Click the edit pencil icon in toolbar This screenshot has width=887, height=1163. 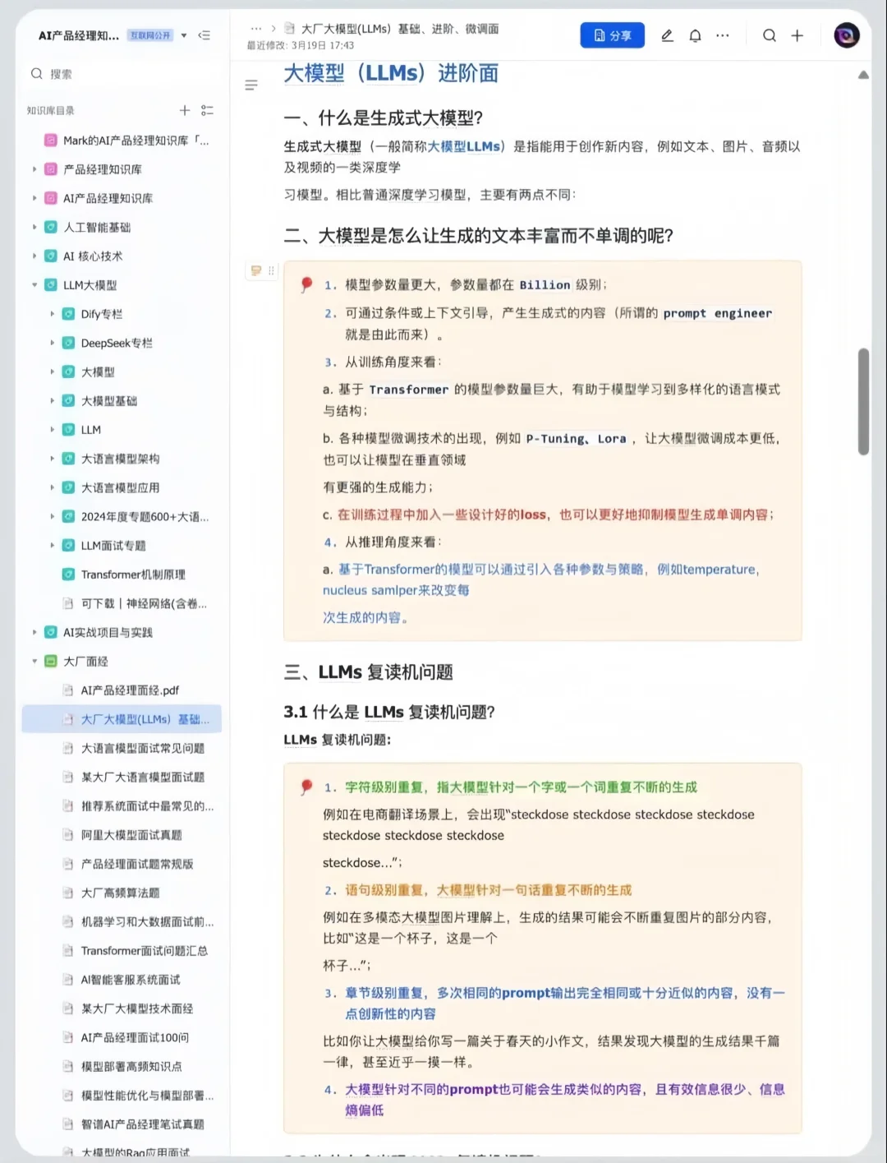coord(667,35)
